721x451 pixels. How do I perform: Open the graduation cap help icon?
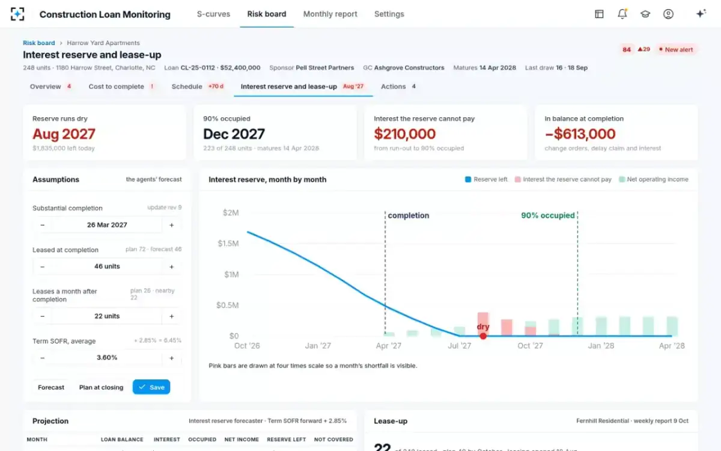click(645, 14)
